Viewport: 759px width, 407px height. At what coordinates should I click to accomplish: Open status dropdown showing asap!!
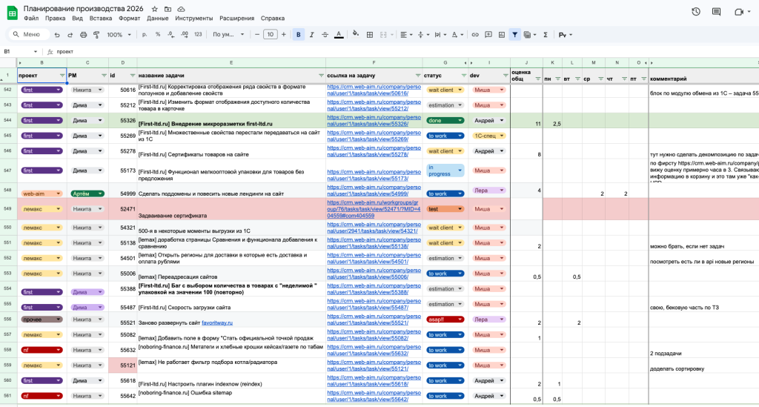(445, 320)
